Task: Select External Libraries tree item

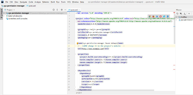Action: point(14,16)
